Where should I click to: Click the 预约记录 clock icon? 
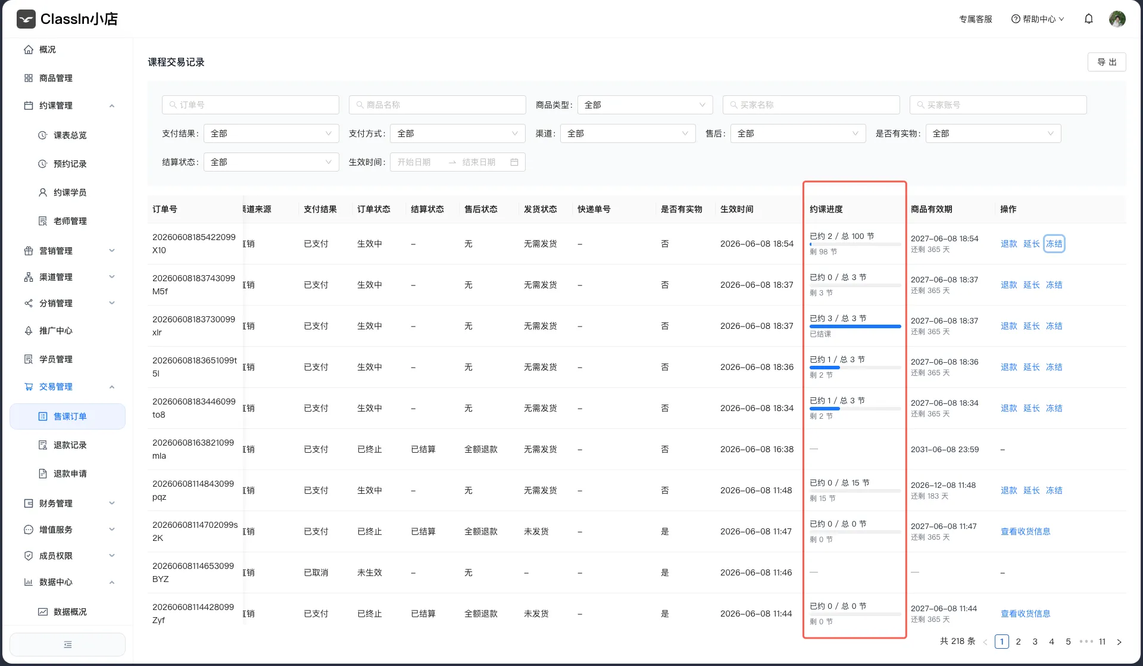click(43, 164)
